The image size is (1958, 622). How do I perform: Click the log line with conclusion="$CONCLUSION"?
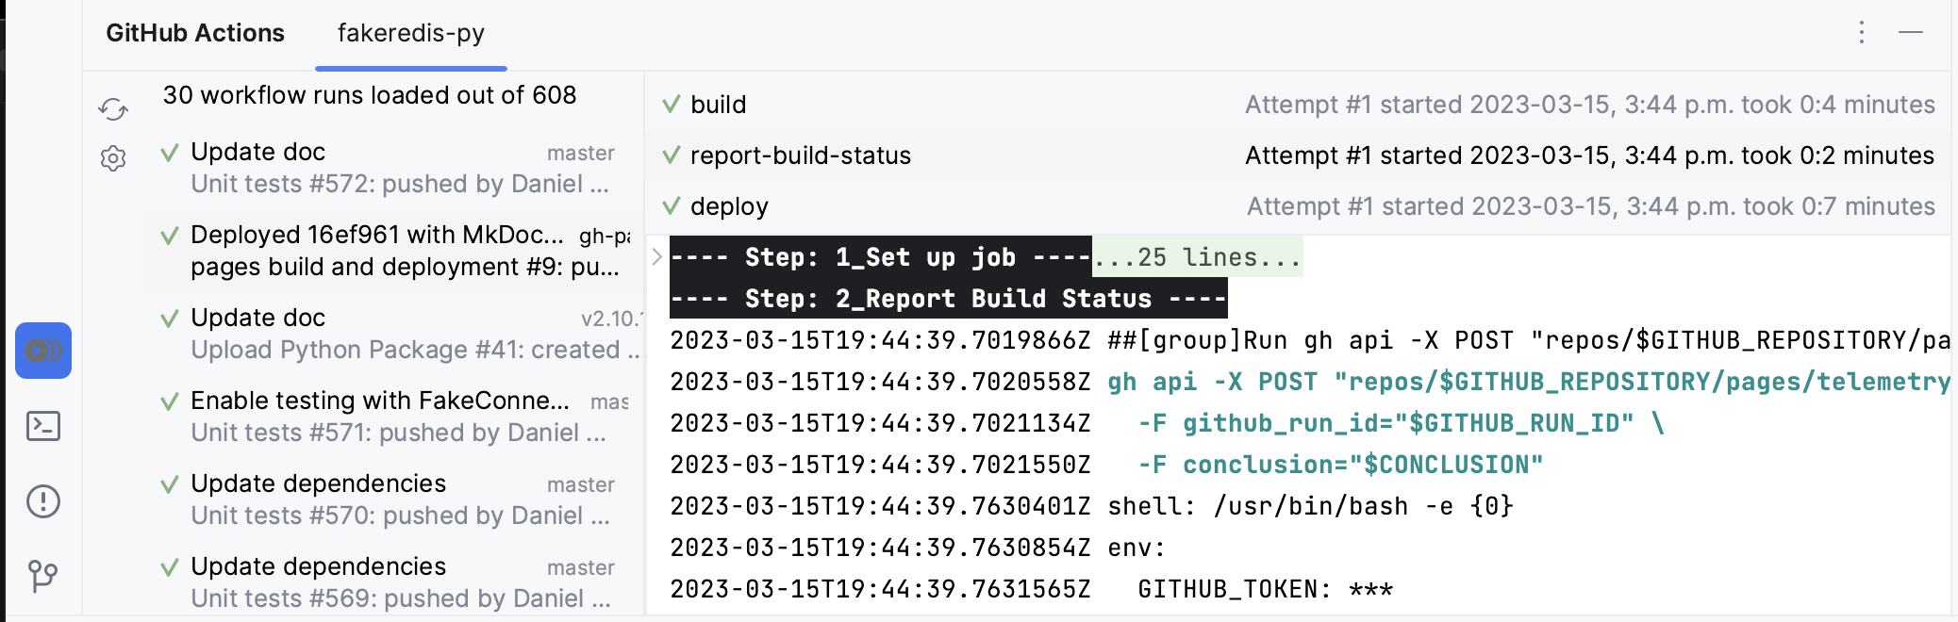[x=1106, y=465]
